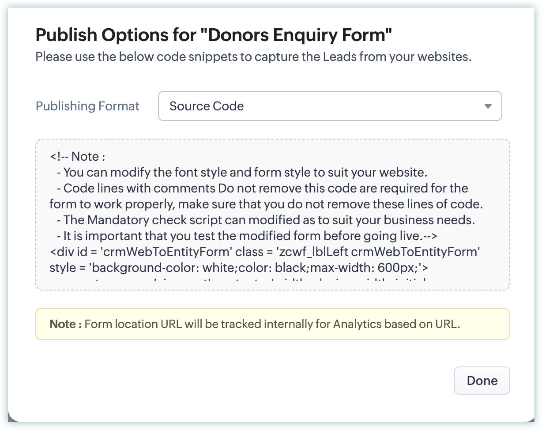Click the "Publishing Format" label
The height and width of the screenshot is (430, 542).
(87, 106)
